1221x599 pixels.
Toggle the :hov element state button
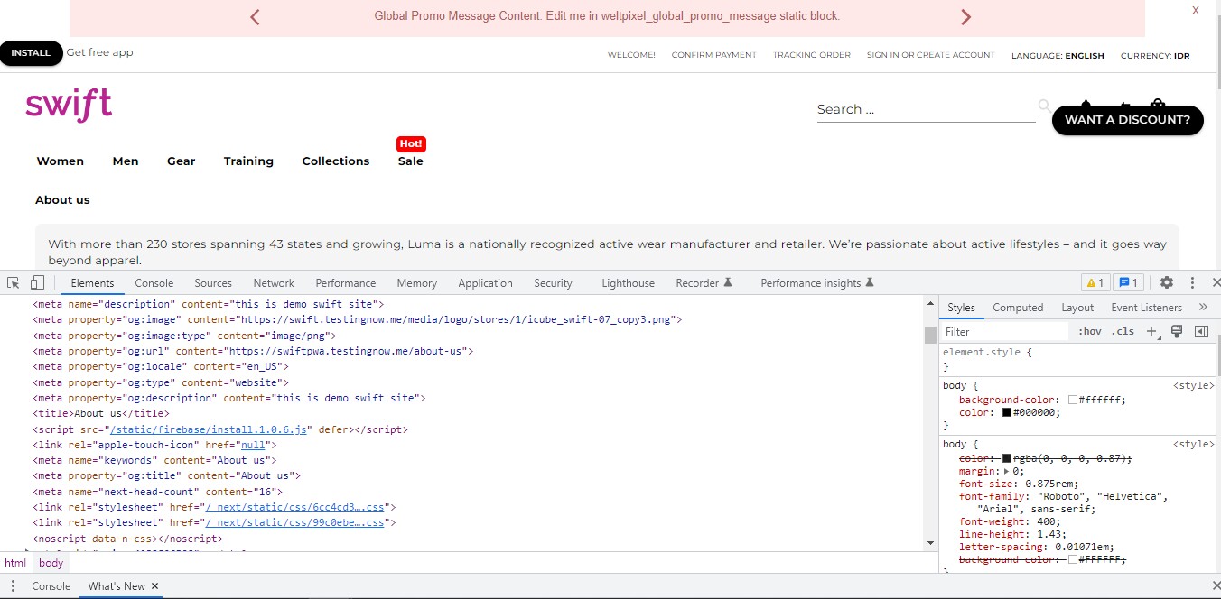click(x=1090, y=331)
